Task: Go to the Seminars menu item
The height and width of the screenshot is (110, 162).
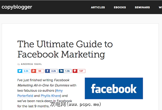Action: pyautogui.click(x=142, y=7)
